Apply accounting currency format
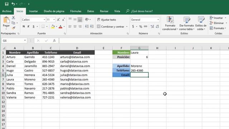This screenshot has width=229, height=129. (133, 27)
